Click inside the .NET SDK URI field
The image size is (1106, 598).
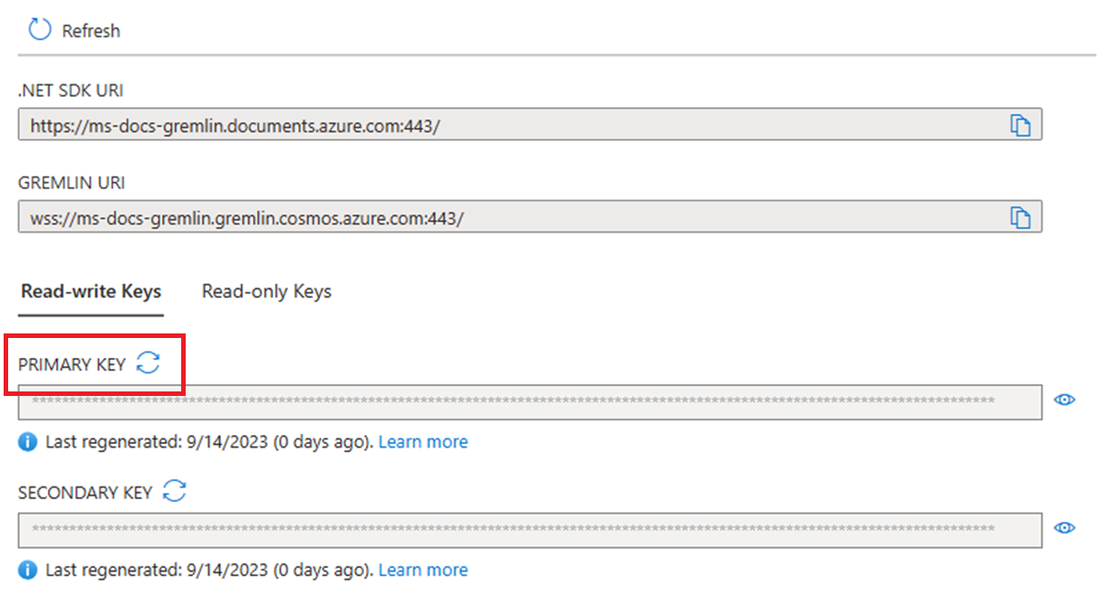[530, 126]
